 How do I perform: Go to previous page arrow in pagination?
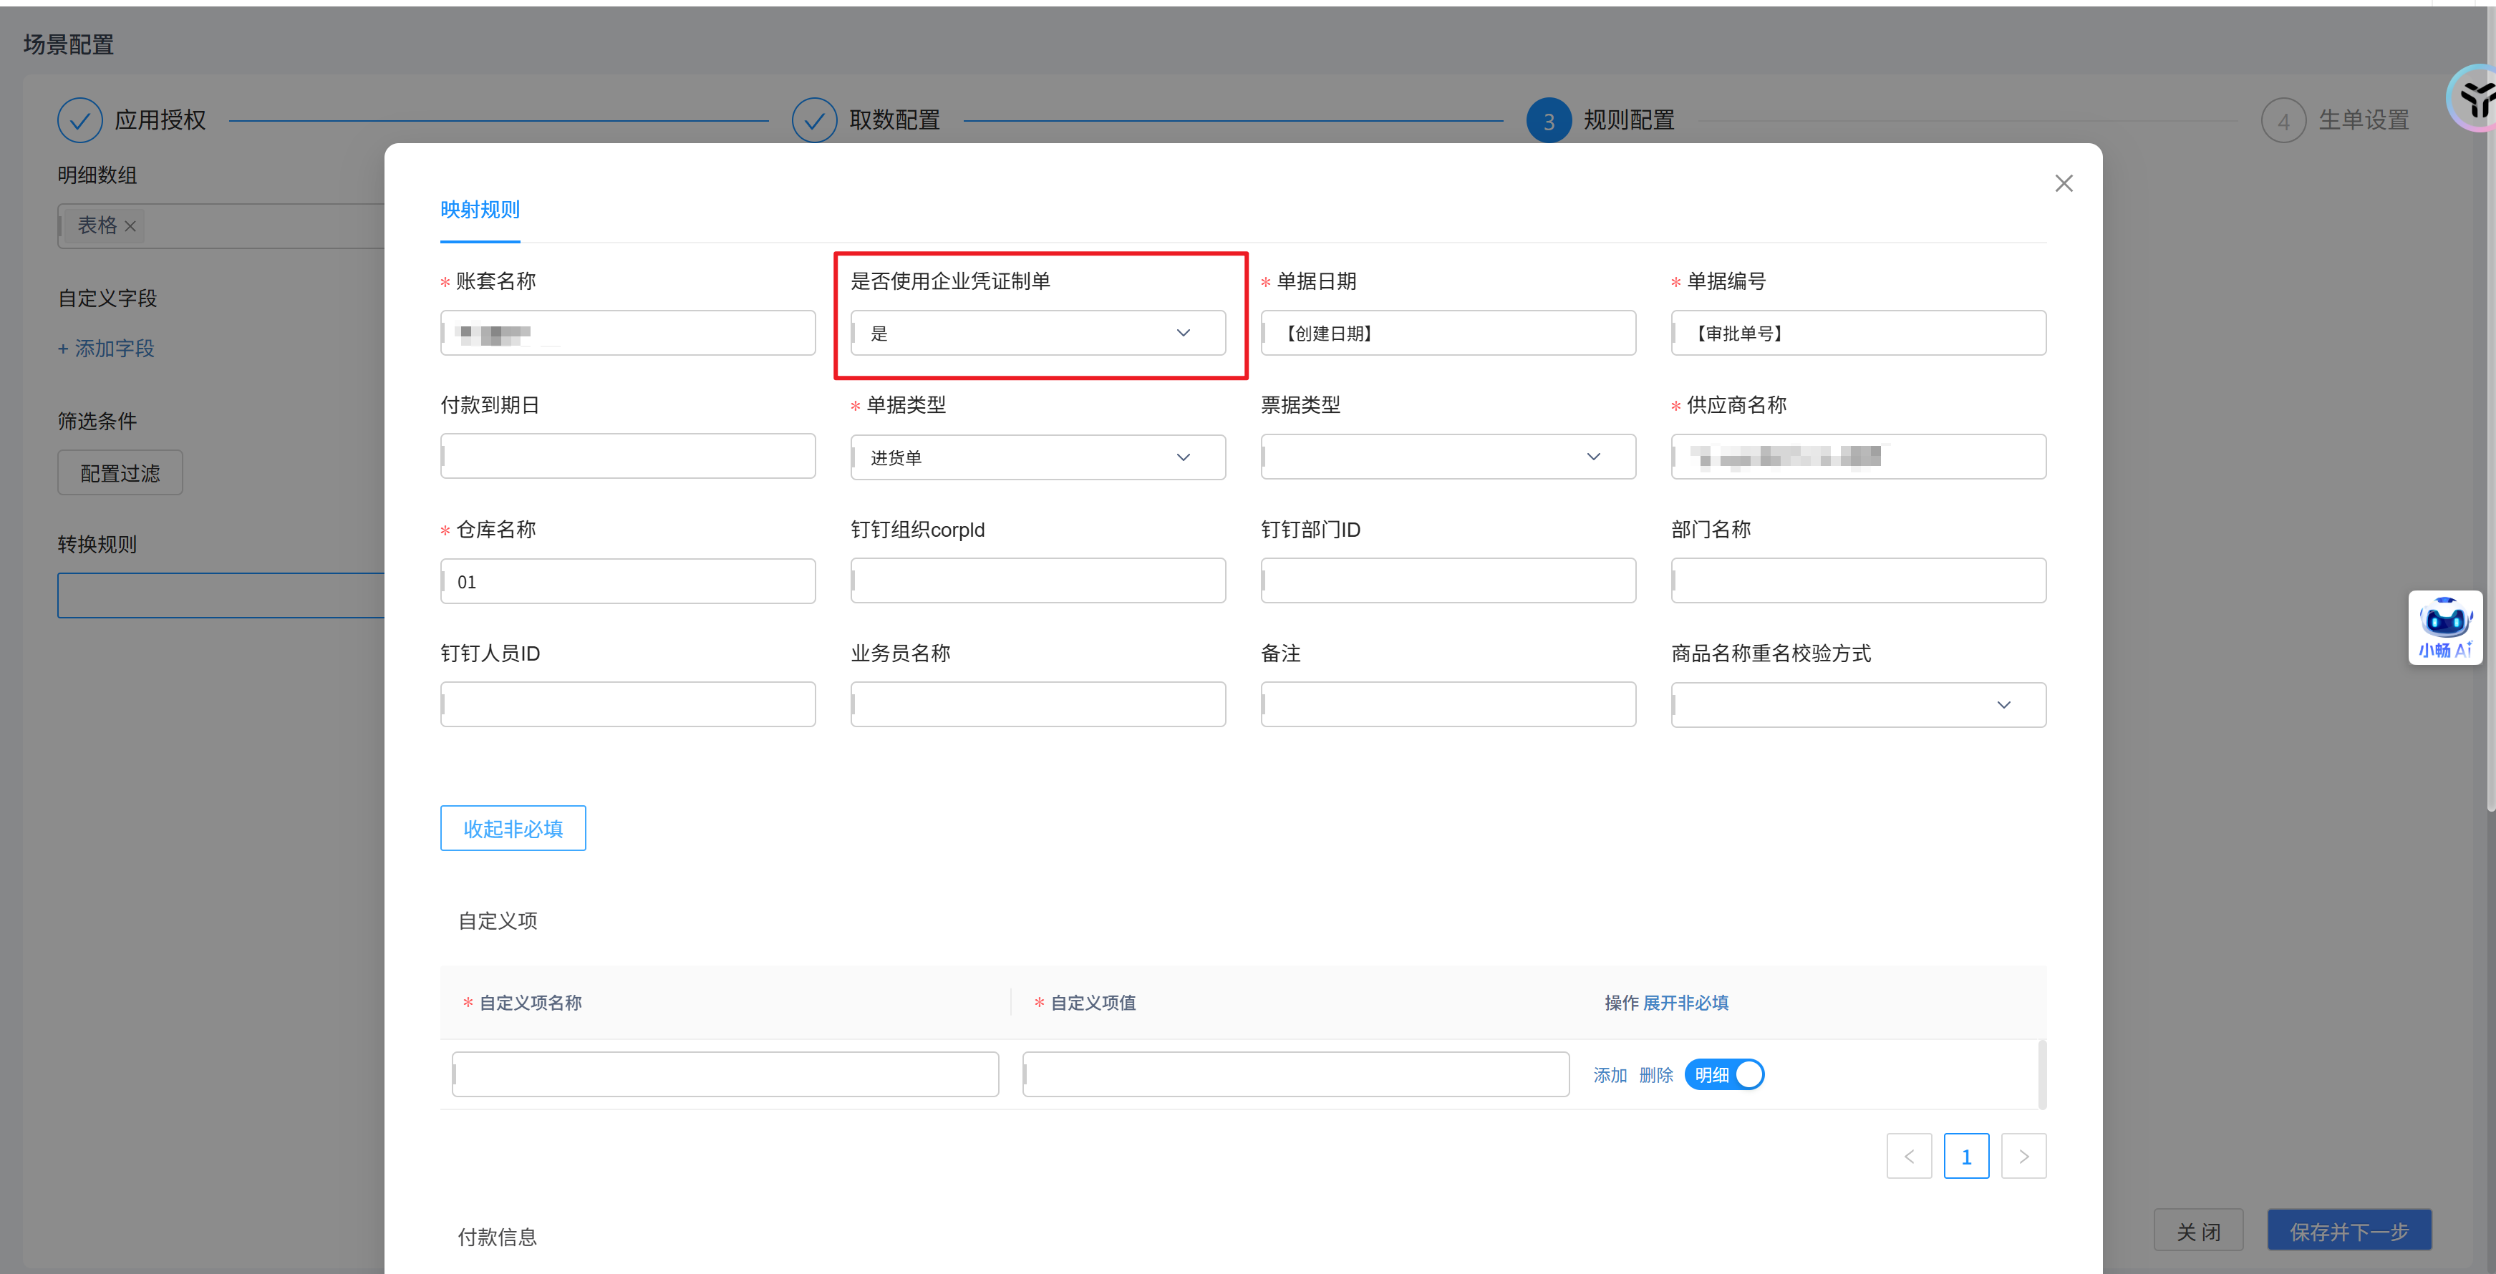(1908, 1156)
